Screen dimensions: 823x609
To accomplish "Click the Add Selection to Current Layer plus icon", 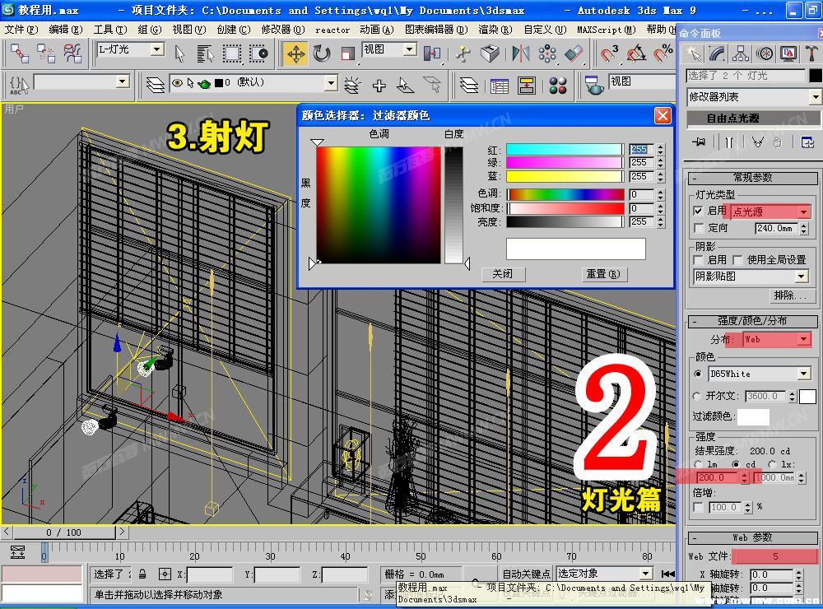I will (x=379, y=85).
